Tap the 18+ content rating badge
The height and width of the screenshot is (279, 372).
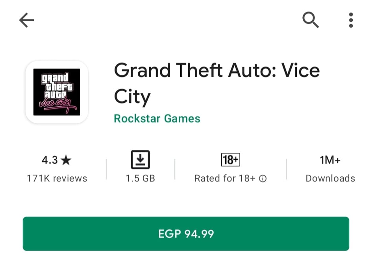click(x=230, y=160)
